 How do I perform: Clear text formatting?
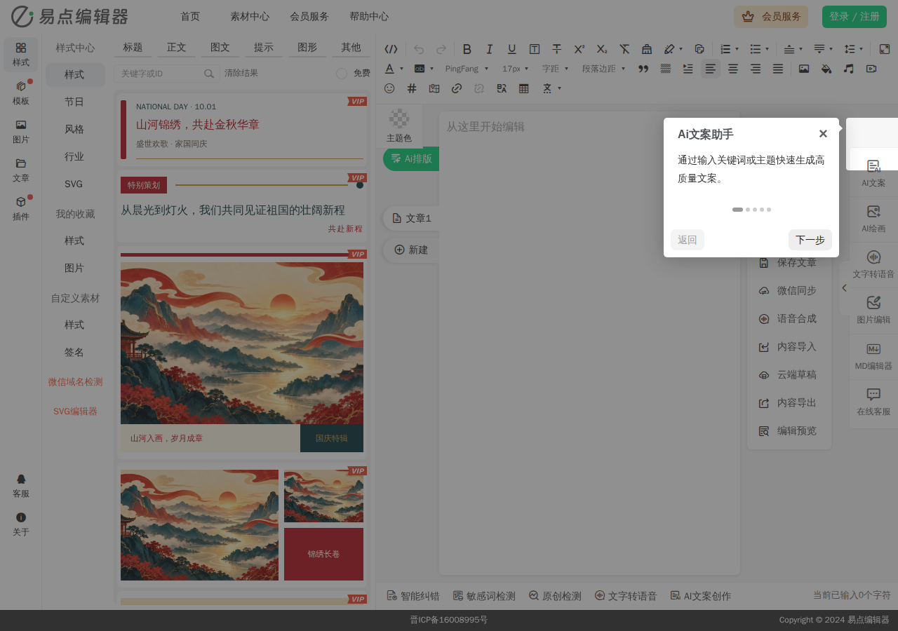[624, 49]
